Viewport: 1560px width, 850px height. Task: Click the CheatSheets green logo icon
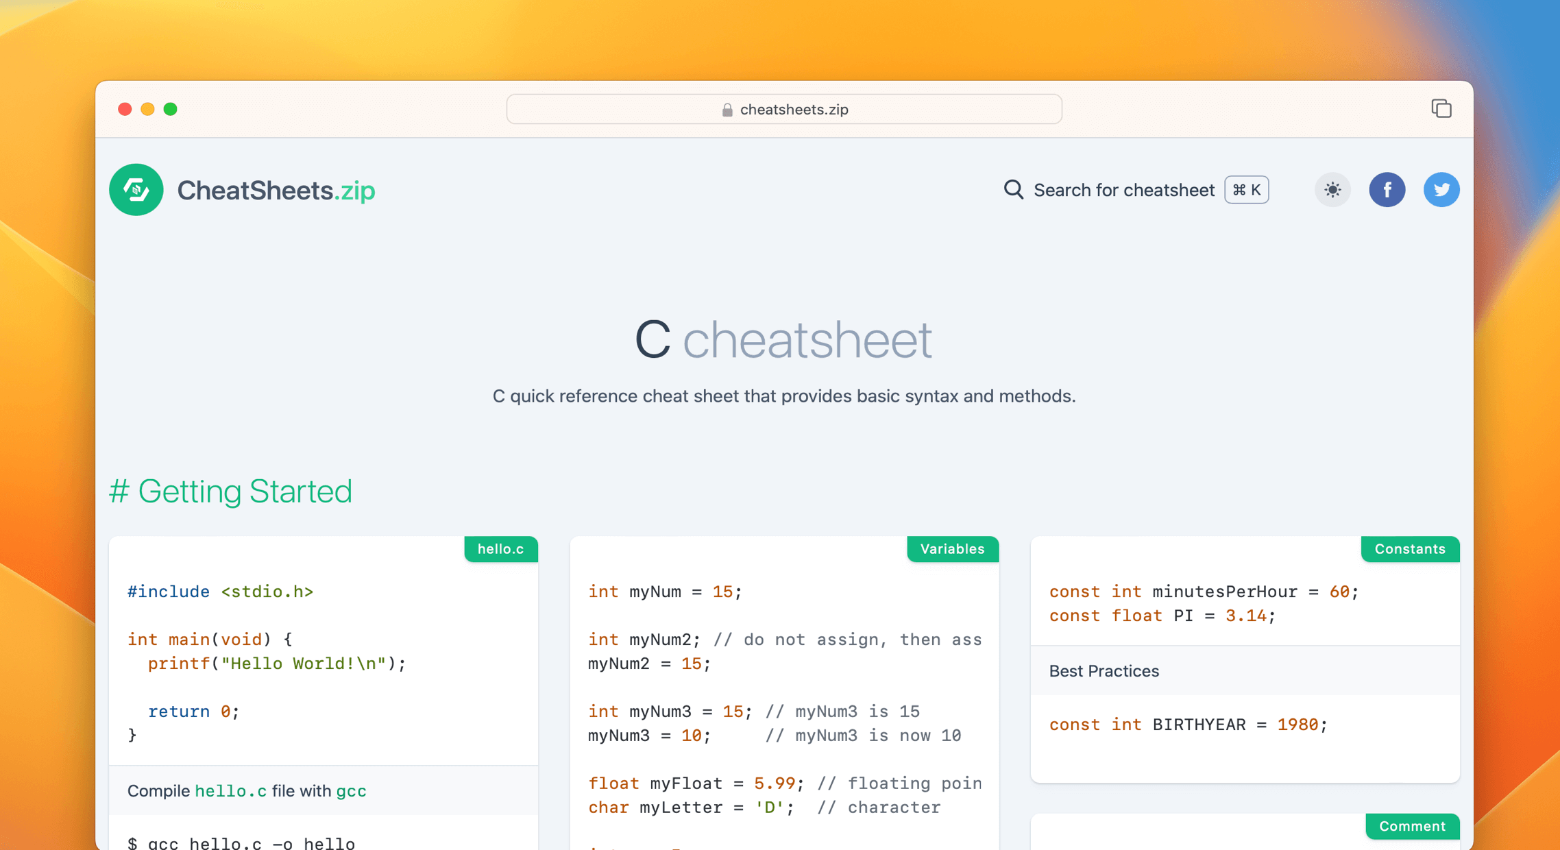[x=136, y=190]
